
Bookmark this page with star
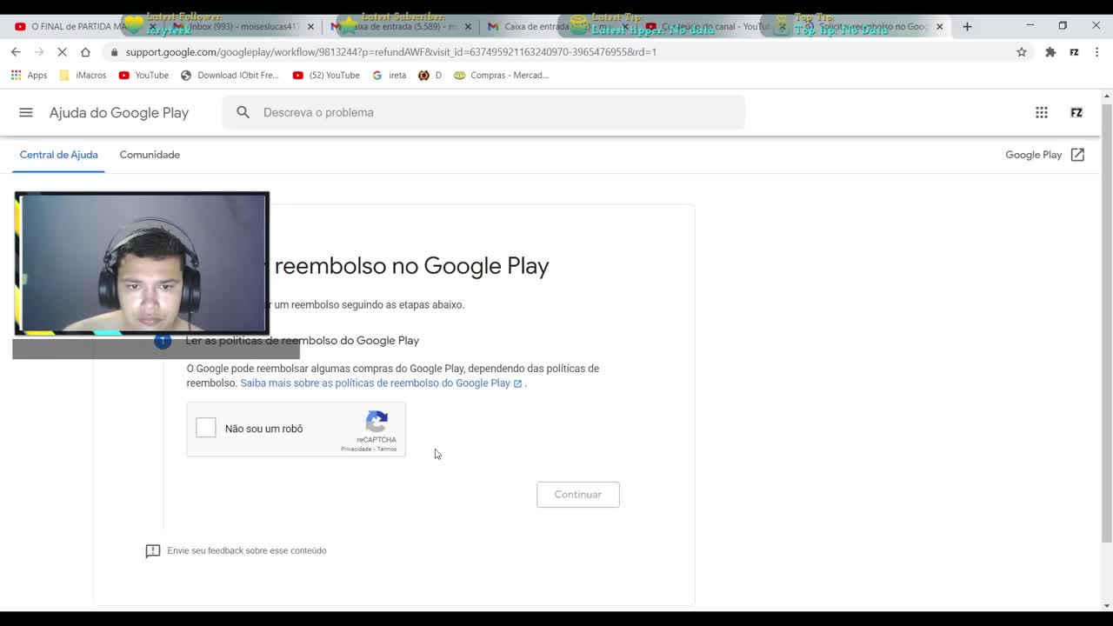1022,52
